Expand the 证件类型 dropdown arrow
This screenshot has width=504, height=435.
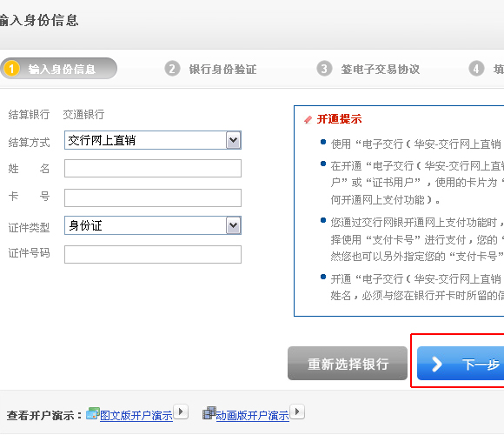[234, 225]
